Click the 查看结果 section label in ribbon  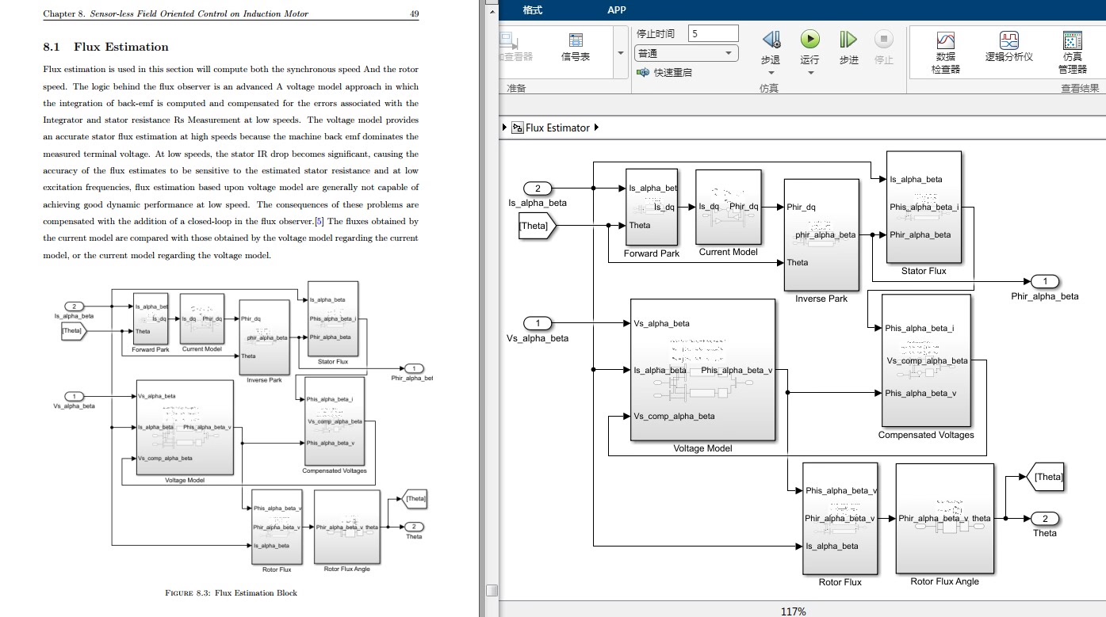pyautogui.click(x=1080, y=88)
